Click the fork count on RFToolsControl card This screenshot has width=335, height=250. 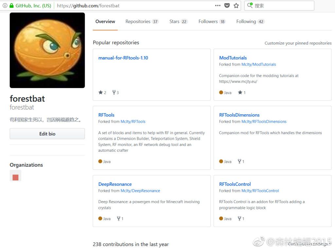click(x=241, y=219)
